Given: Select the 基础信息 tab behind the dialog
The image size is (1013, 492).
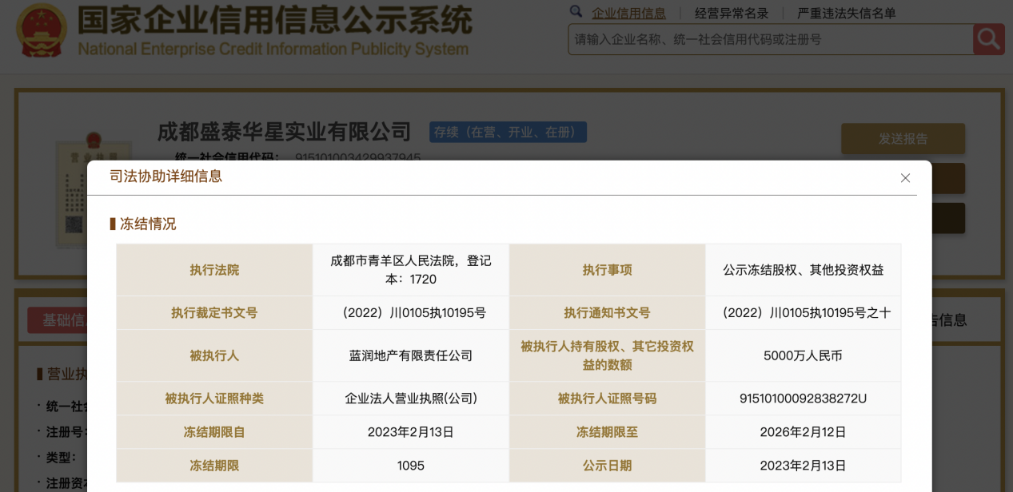Looking at the screenshot, I should pyautogui.click(x=58, y=320).
